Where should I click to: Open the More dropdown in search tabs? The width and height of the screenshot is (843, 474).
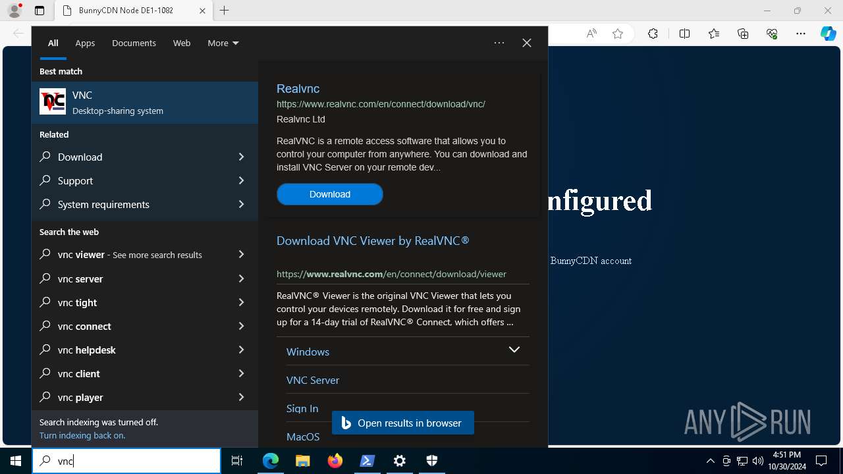(x=223, y=43)
